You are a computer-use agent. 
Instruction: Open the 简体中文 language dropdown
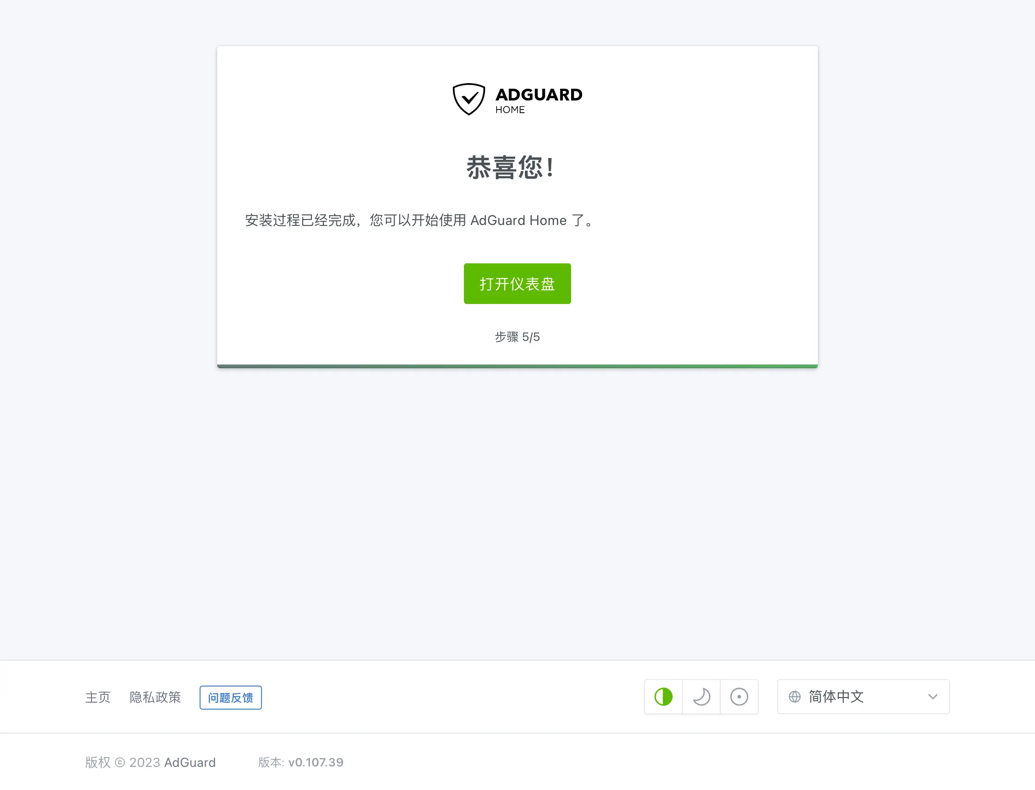coord(863,696)
